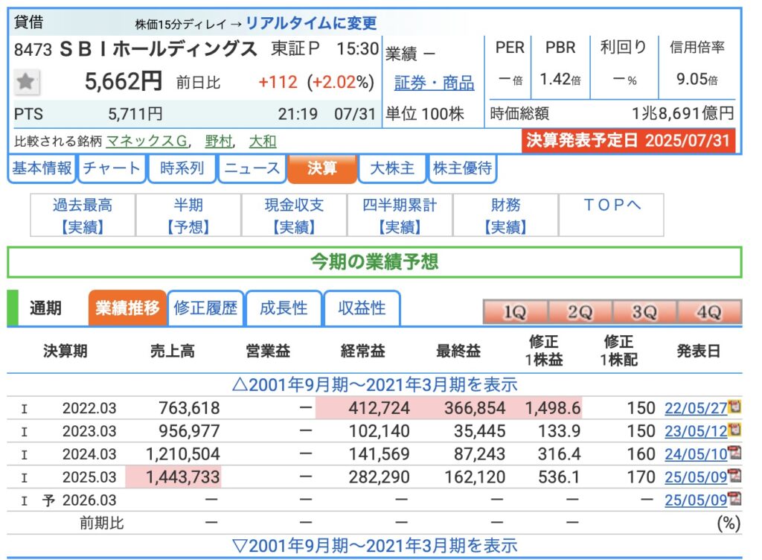Image resolution: width=762 pixels, height=560 pixels.
Task: Jump to 過去最高【実績】 section
Action: click(x=83, y=215)
